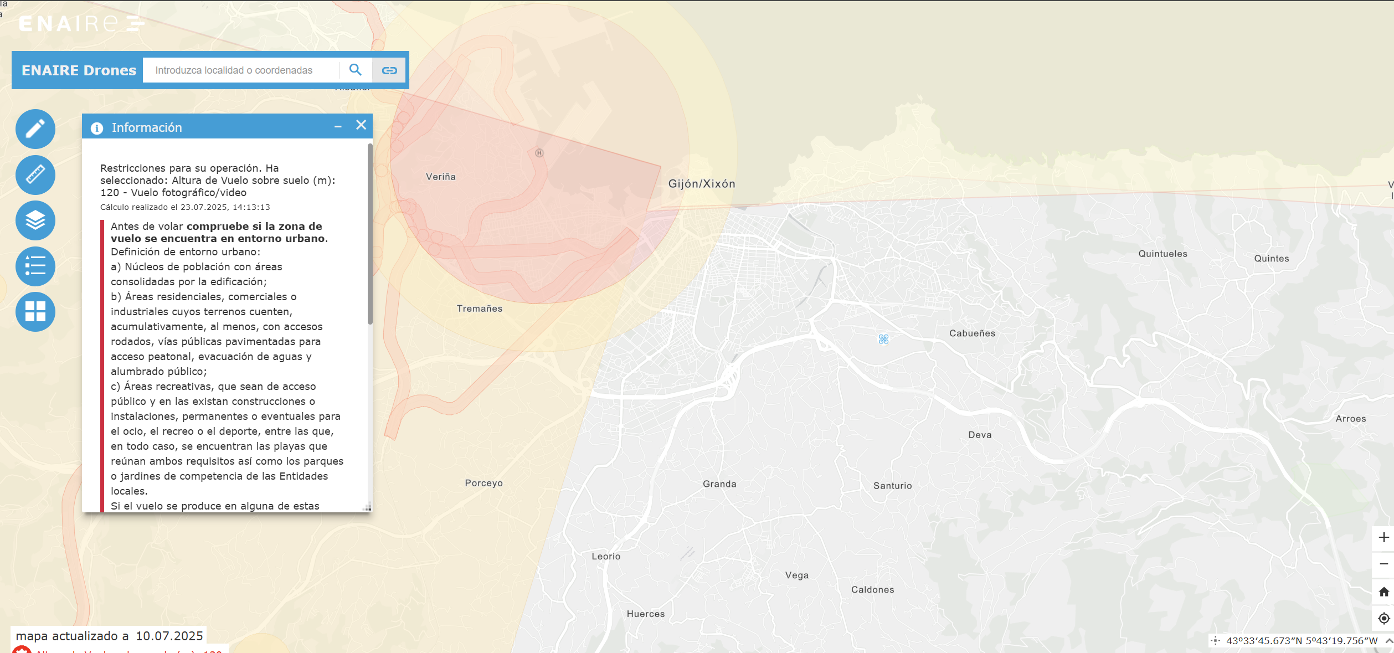Image resolution: width=1394 pixels, height=653 pixels.
Task: Open the ruler measurement tool
Action: pos(35,175)
